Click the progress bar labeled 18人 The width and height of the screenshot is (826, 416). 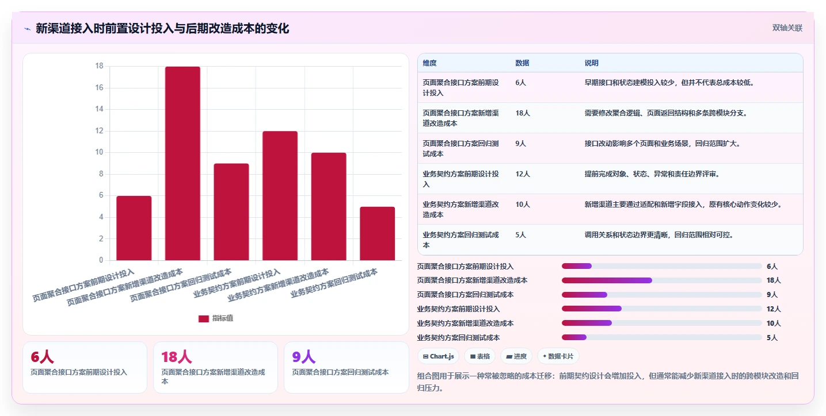point(662,280)
